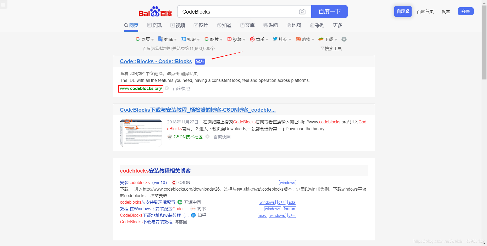Expand the 翻译 dropdown arrow
Screen dimensions: 487x246
click(x=175, y=39)
